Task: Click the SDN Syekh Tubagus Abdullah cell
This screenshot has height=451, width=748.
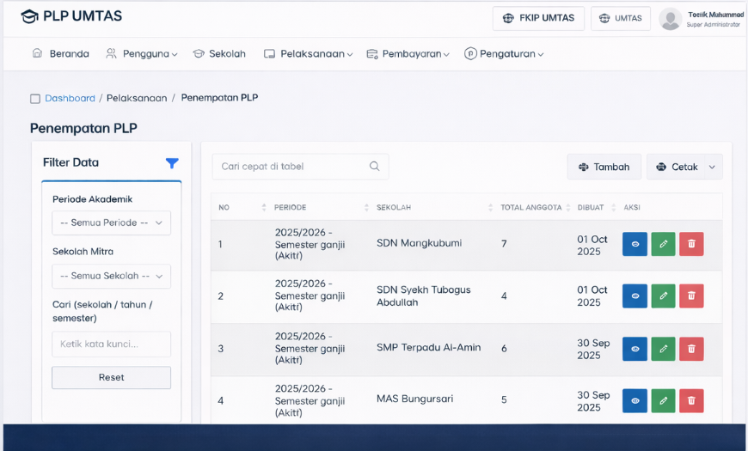Action: 423,296
